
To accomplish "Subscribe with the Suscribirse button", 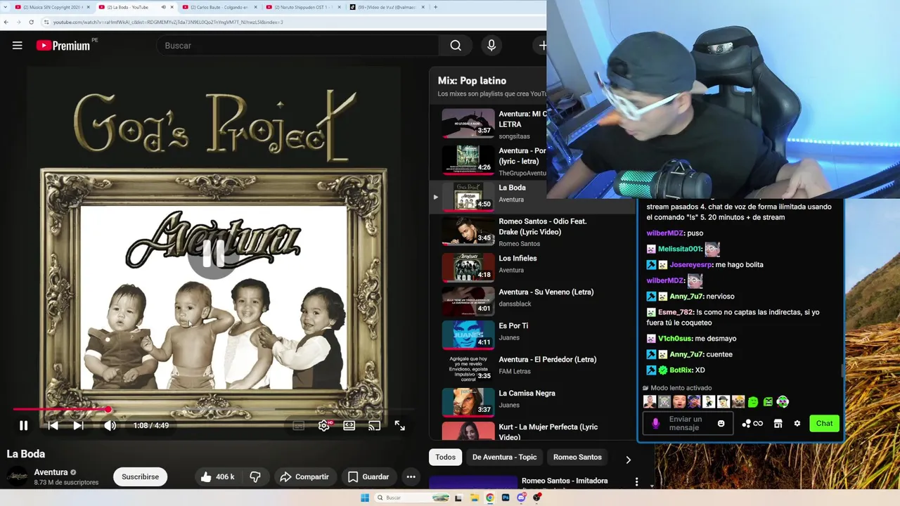I will 140,476.
